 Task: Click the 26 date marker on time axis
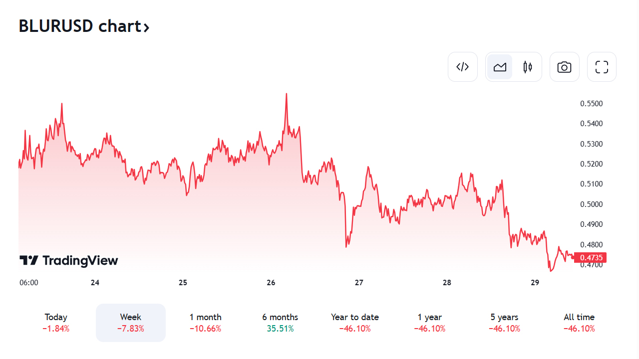[x=271, y=283]
